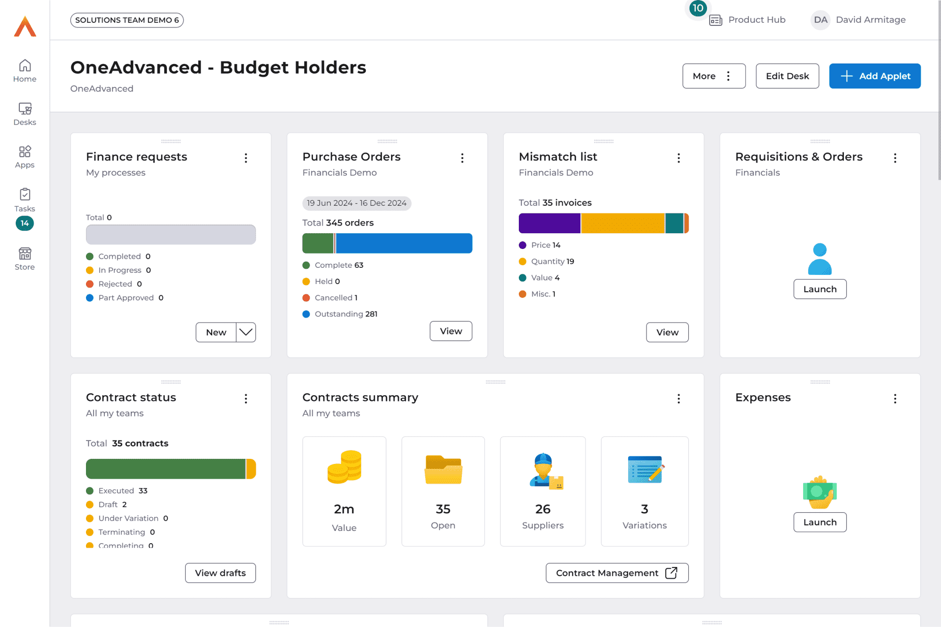Screen dimensions: 941x627
Task: Open the Home sidebar icon
Action: [24, 71]
